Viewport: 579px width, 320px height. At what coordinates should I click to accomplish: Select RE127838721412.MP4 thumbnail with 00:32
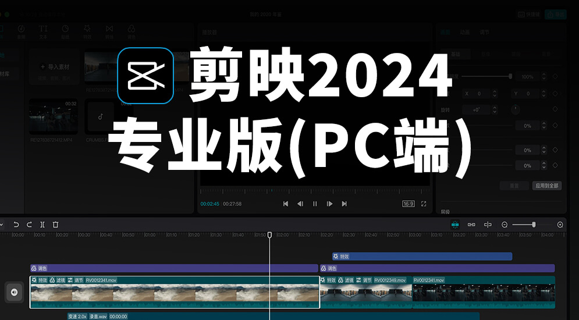54,116
